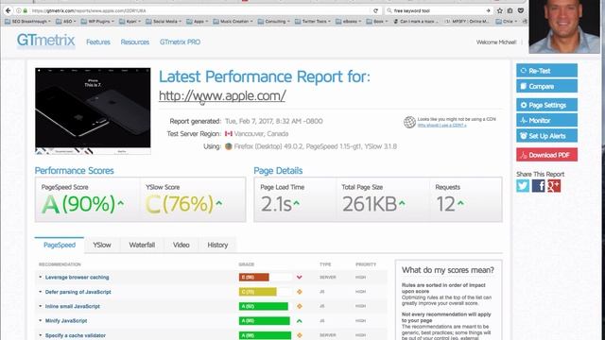Open the History tab
Screen dimensions: 605x340
tap(217, 246)
